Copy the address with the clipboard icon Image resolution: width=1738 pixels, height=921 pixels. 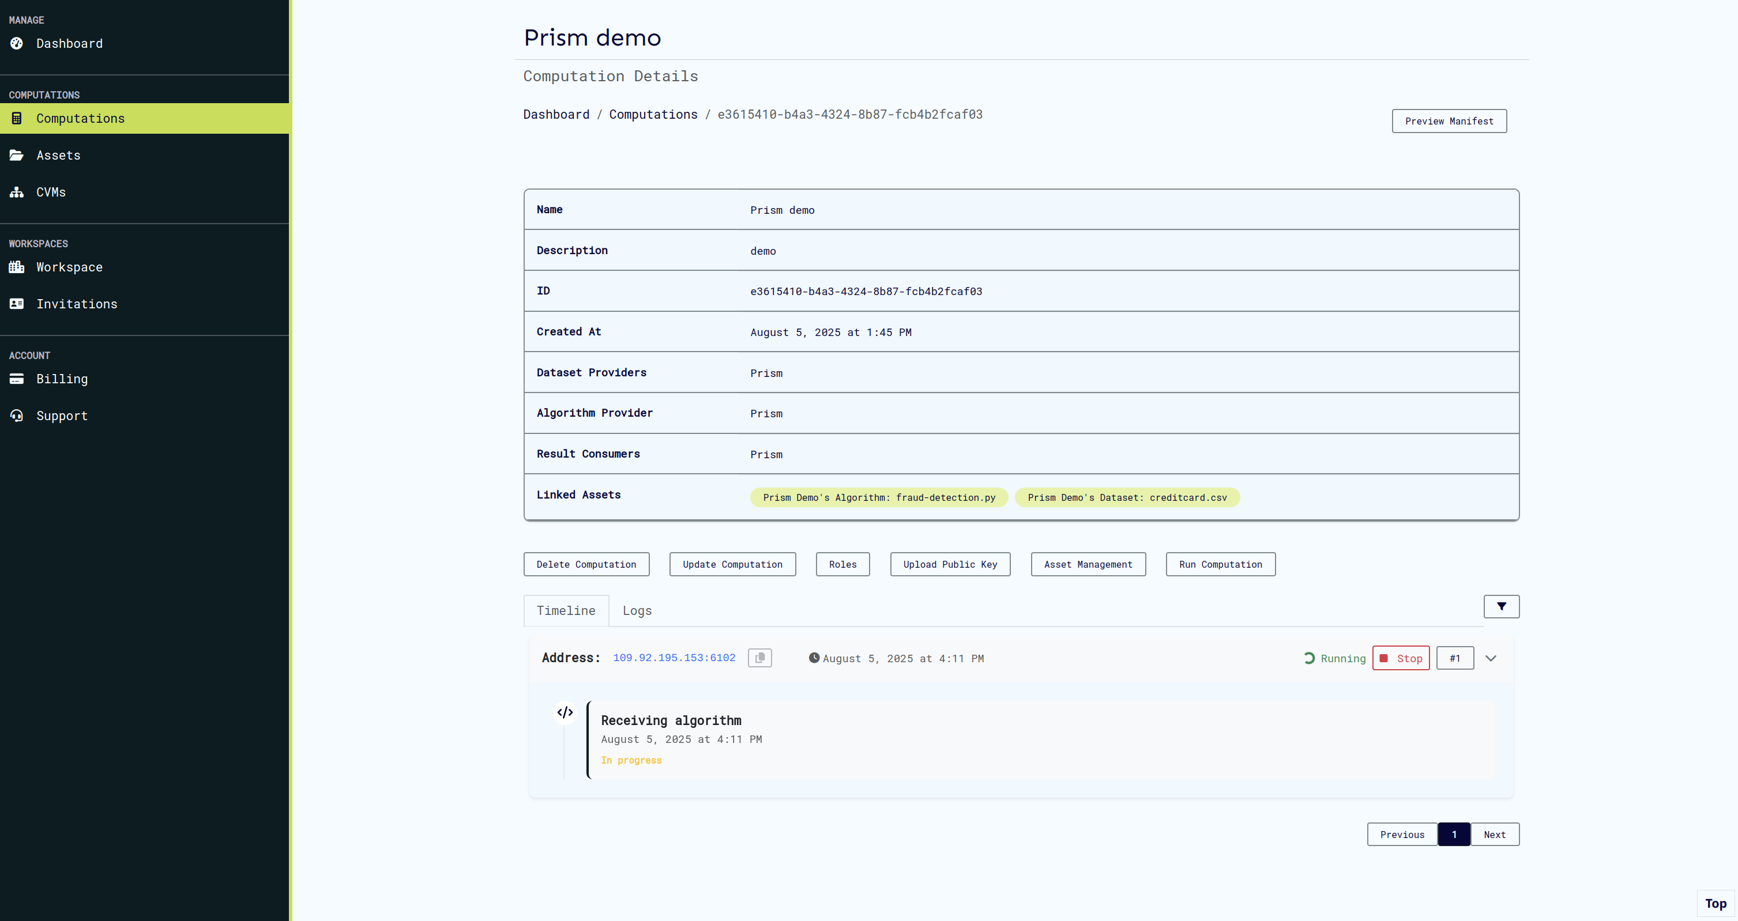(759, 658)
